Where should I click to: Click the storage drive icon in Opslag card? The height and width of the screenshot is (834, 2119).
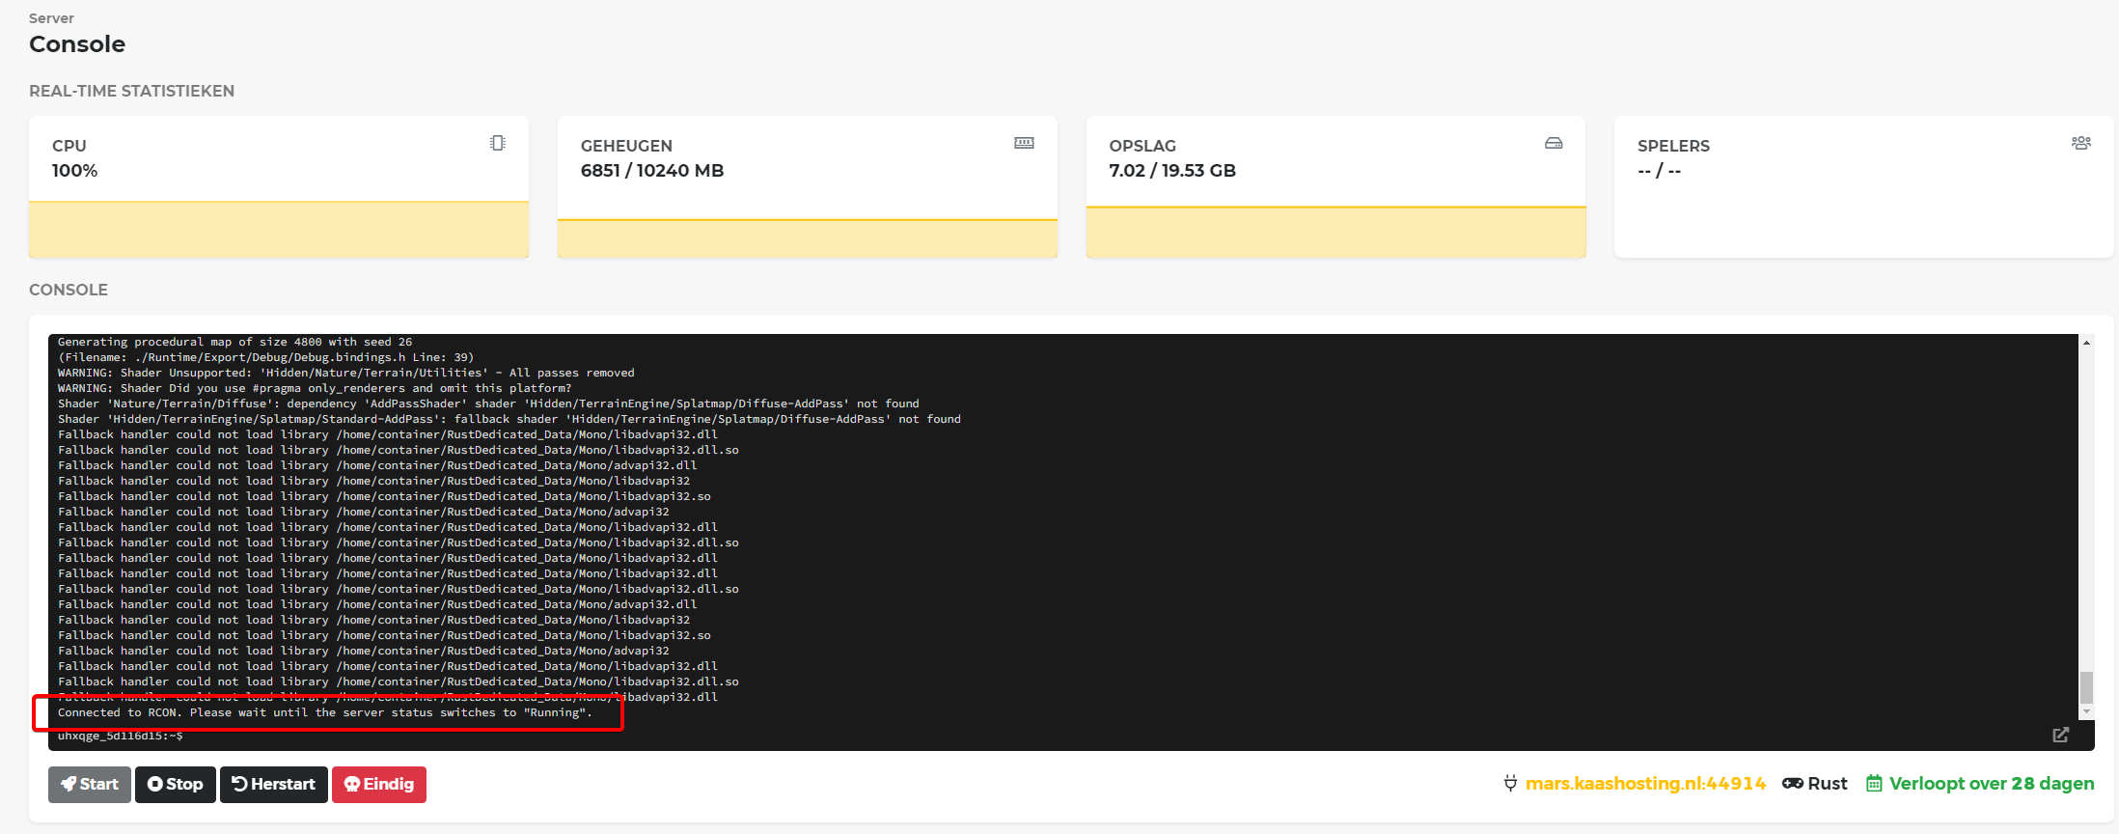point(1553,143)
